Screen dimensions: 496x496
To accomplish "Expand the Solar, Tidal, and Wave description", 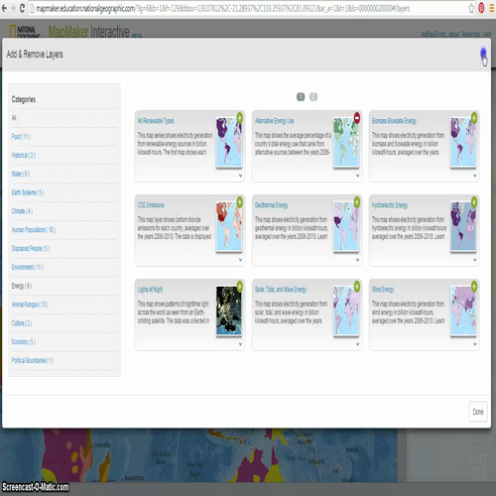I will (357, 344).
